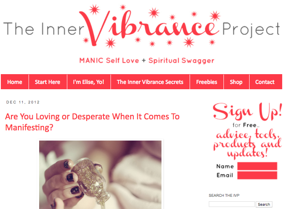
Task: Click the Dec 11, 2012 date header
Action: tap(23, 102)
